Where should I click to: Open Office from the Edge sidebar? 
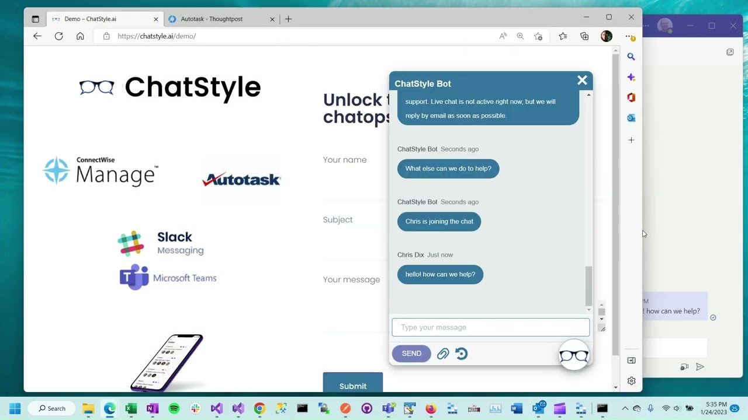pyautogui.click(x=631, y=97)
